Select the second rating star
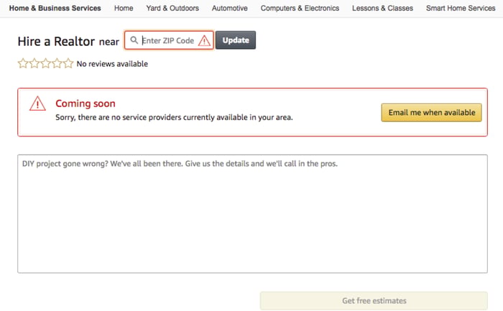Screen dimensions: 503x311 34,63
